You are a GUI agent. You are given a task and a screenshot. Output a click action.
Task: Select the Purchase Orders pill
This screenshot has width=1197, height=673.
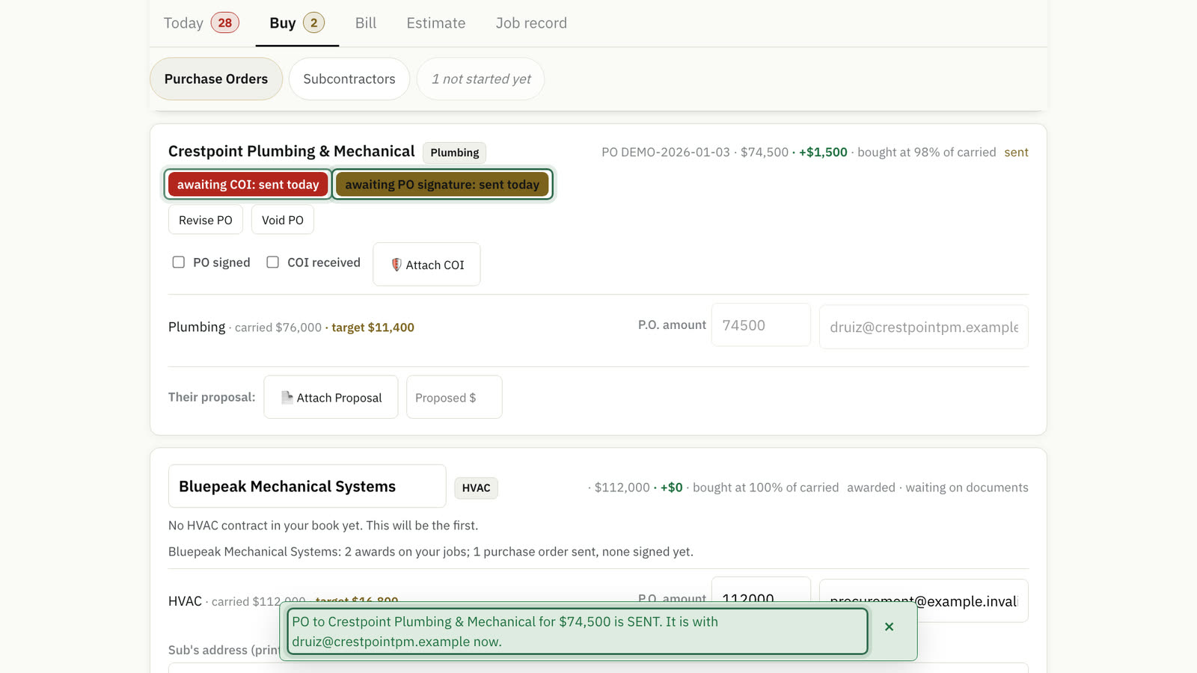216,79
